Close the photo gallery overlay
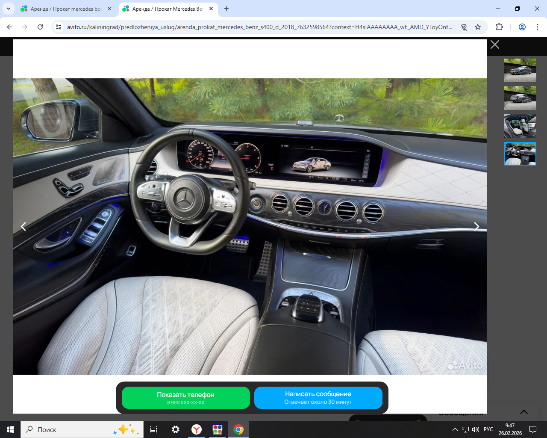 click(494, 44)
